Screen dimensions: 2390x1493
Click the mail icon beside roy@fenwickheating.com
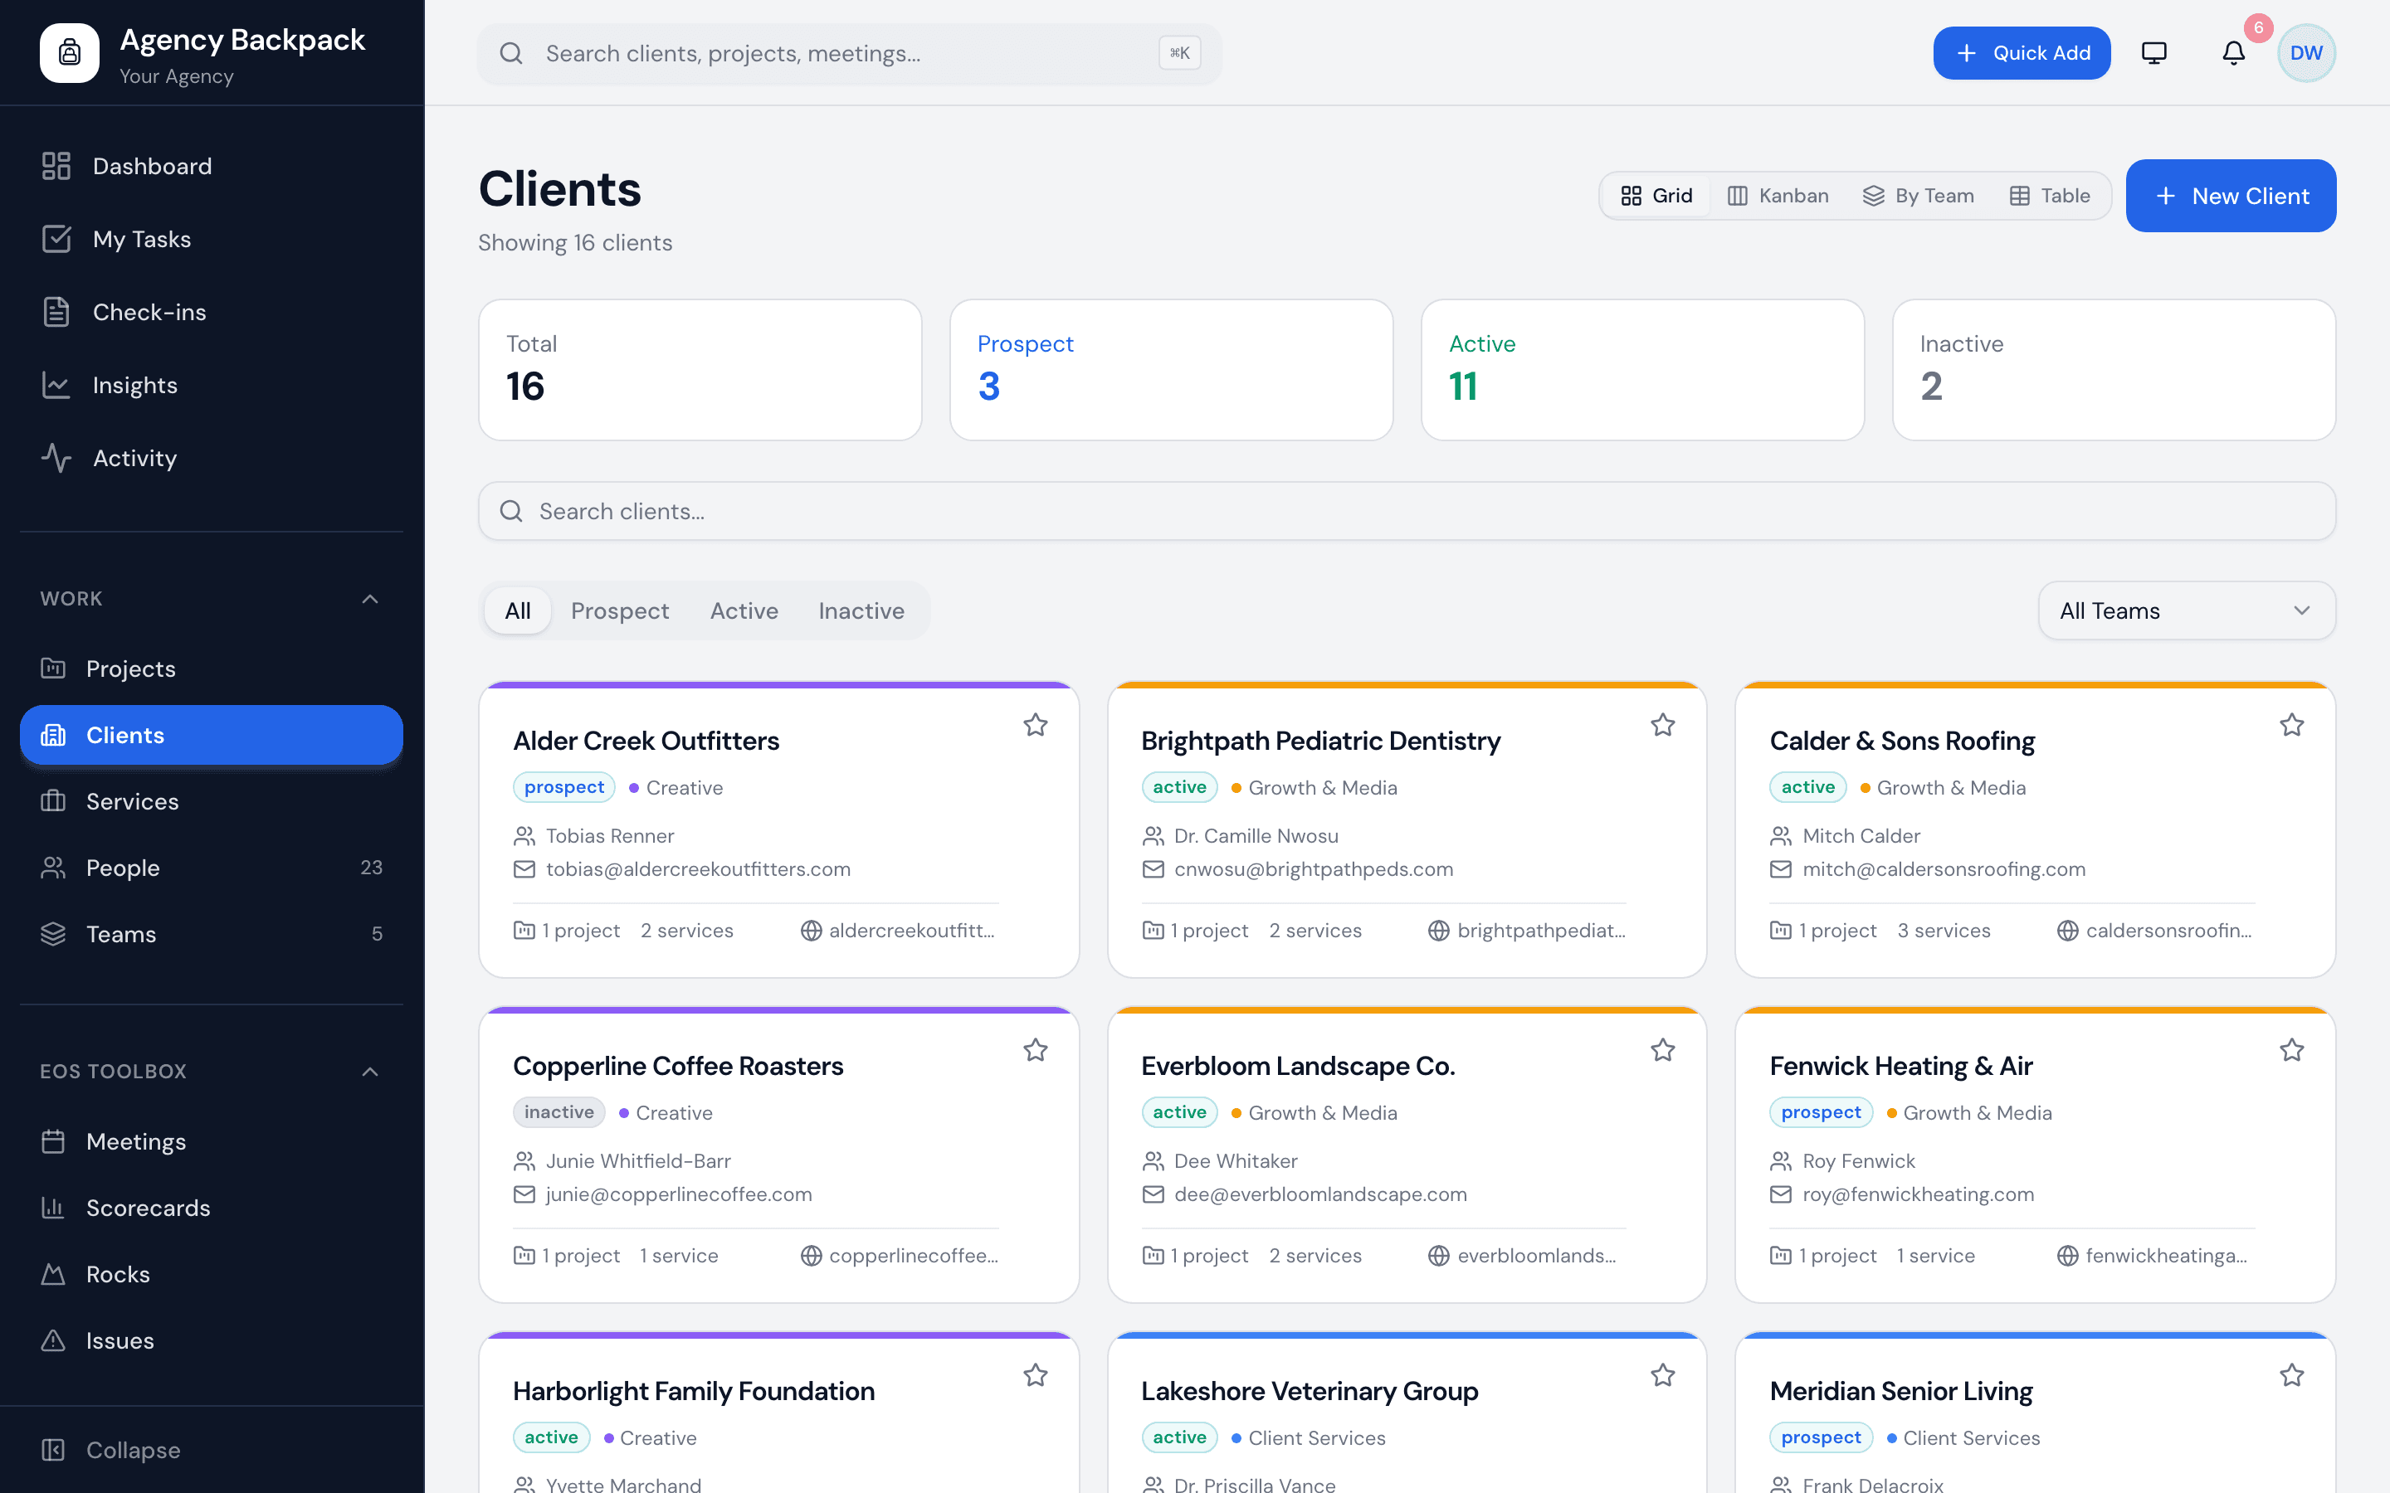point(1781,1194)
